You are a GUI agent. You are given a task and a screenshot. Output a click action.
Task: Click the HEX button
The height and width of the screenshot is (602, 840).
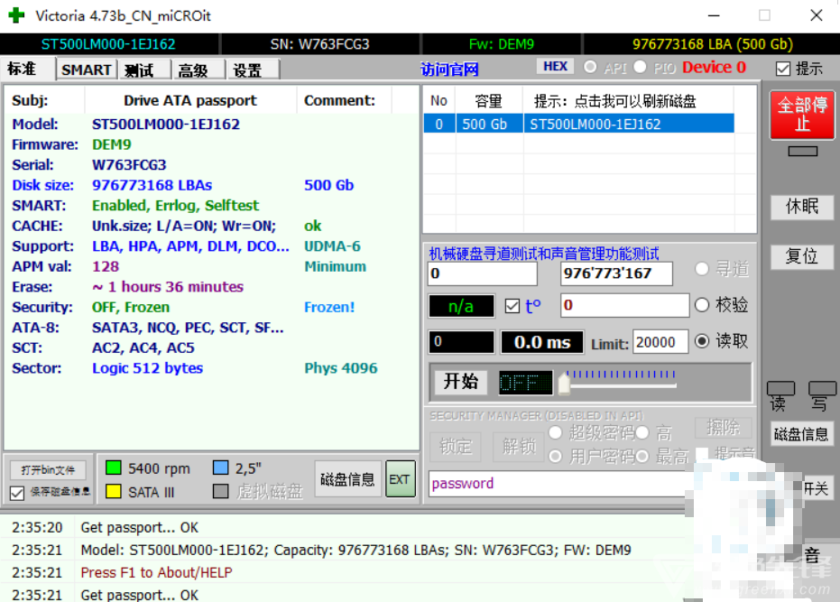[555, 67]
